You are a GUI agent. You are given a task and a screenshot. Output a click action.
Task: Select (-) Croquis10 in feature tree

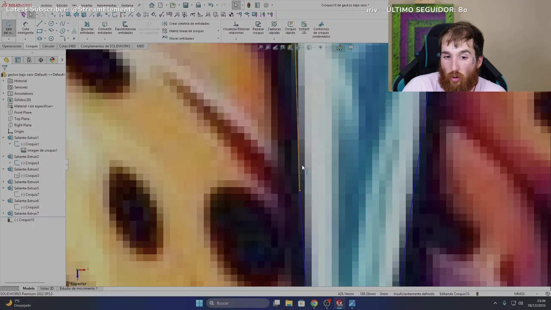point(21,220)
